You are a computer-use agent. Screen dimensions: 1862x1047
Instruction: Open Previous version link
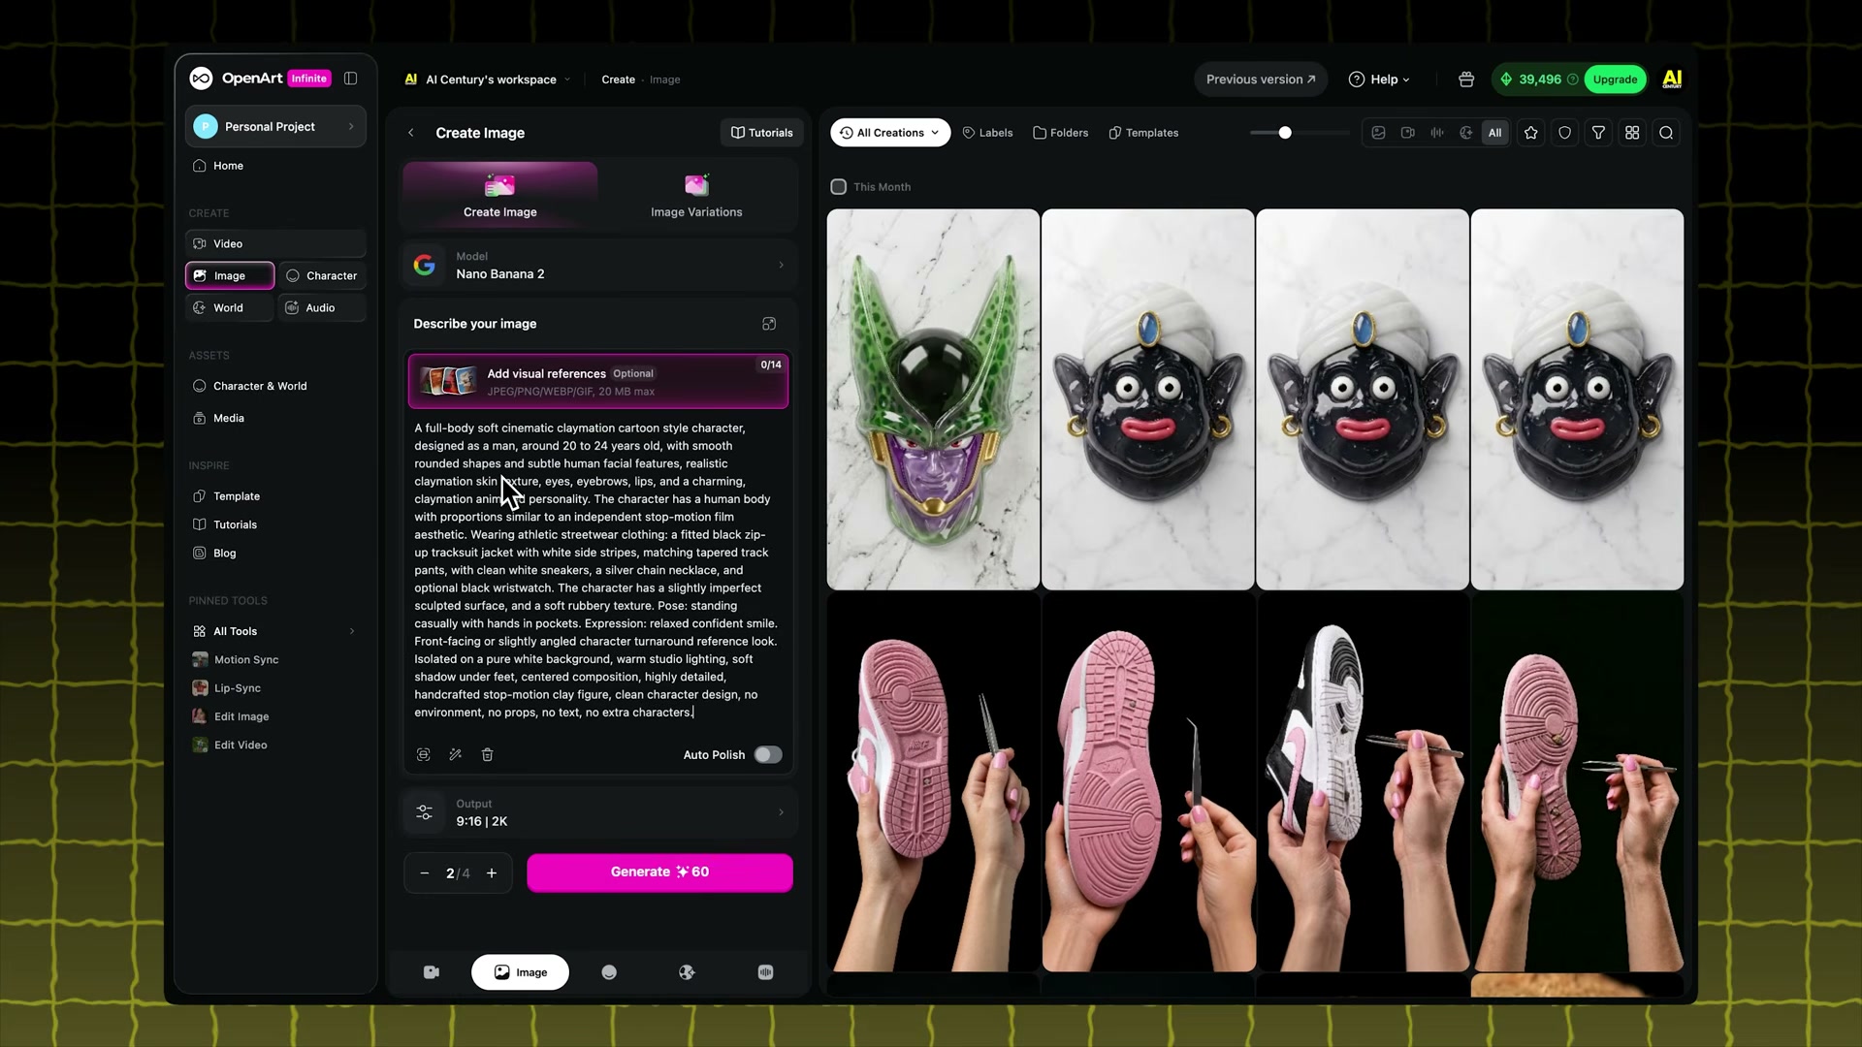[1261, 79]
